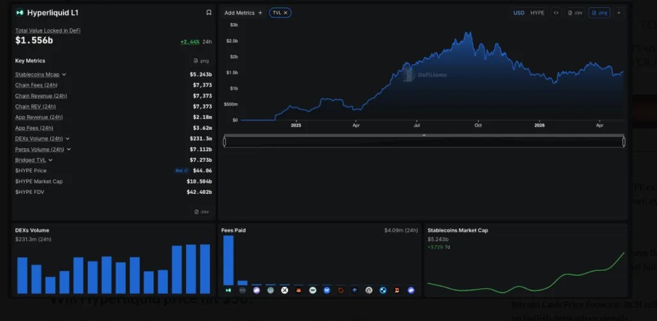Click the last bar in DEXs Volume chart
The image size is (657, 321).
(205, 269)
